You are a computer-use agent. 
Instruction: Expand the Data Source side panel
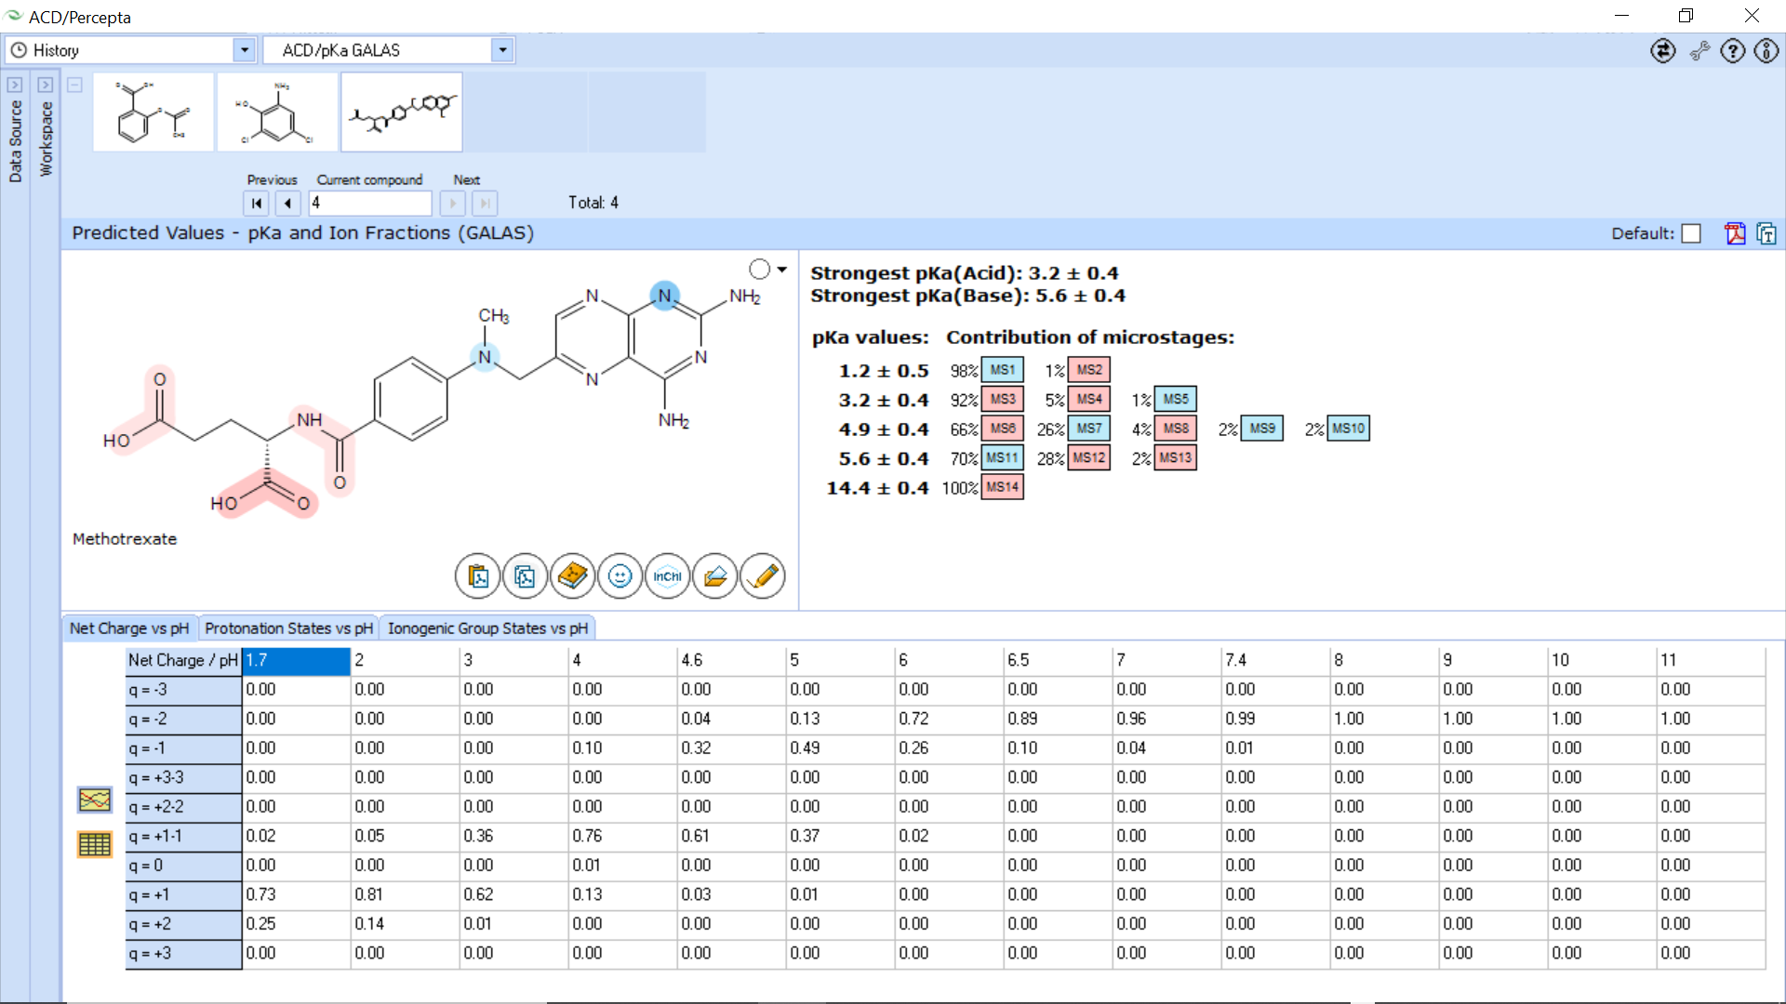[x=15, y=85]
